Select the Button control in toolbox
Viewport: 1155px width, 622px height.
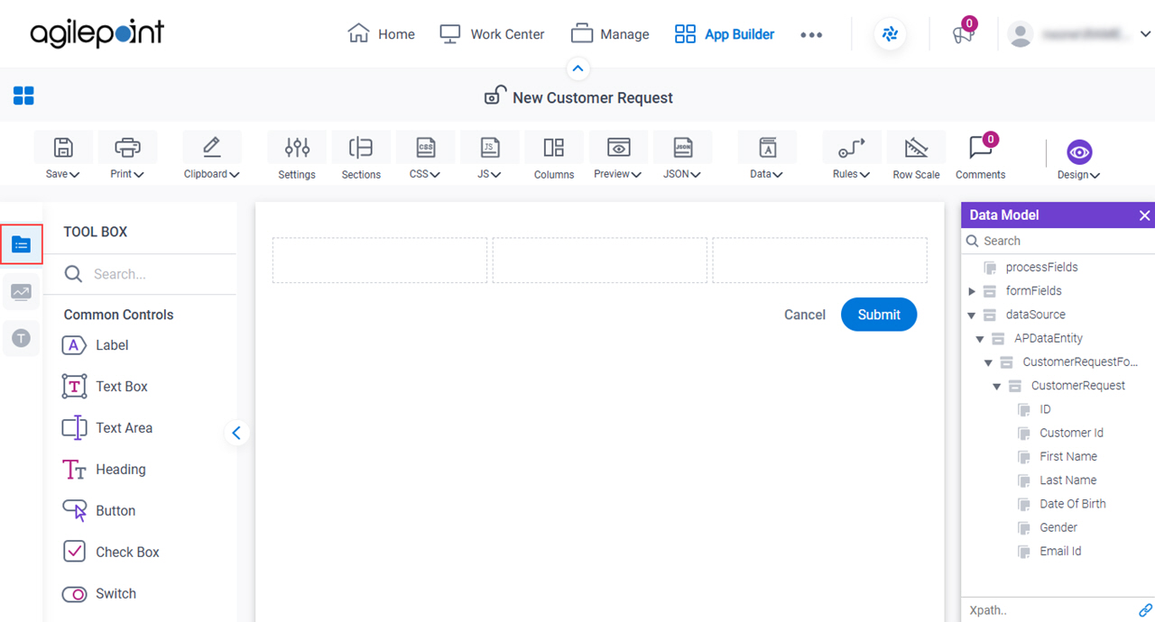[x=98, y=511]
